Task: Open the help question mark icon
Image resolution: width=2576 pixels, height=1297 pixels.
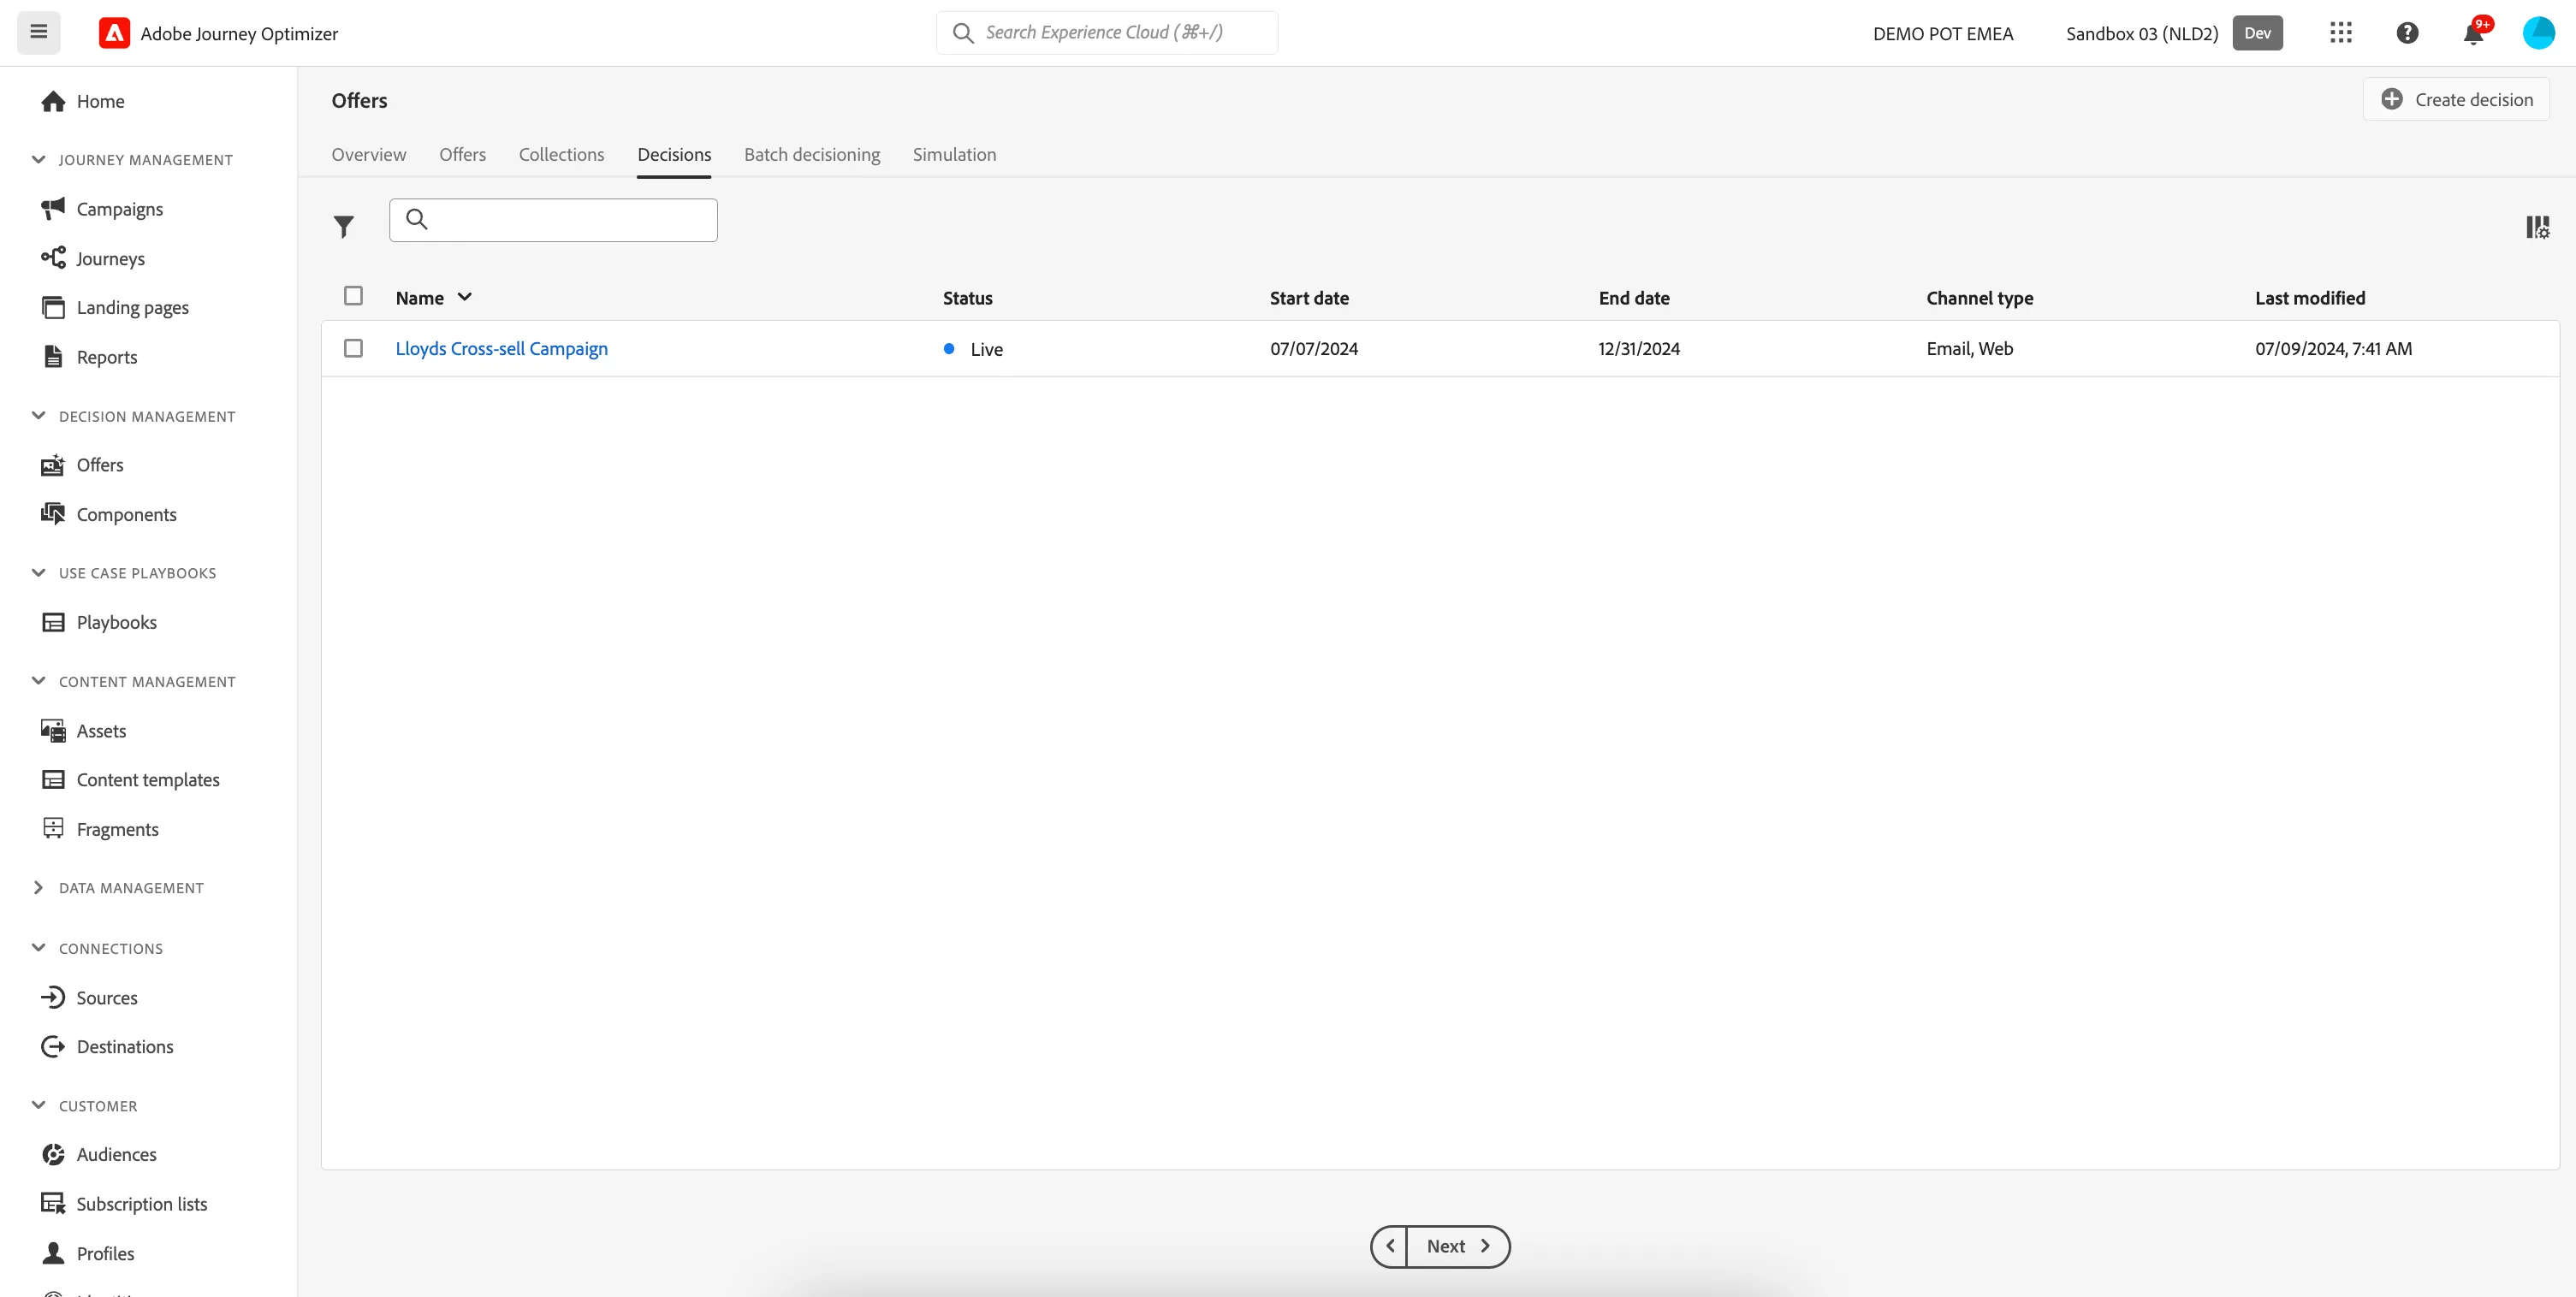Action: coord(2407,32)
